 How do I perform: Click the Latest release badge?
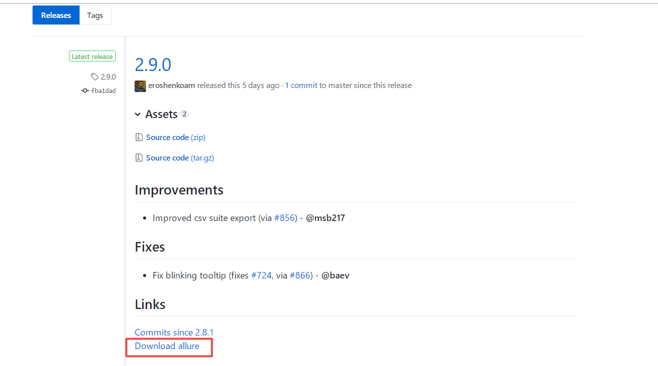92,56
